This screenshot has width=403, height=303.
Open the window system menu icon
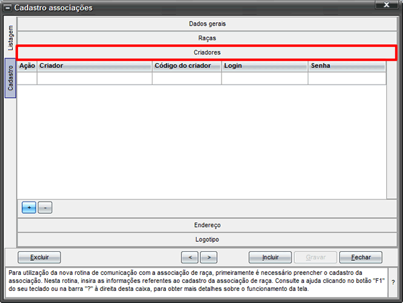coord(7,8)
